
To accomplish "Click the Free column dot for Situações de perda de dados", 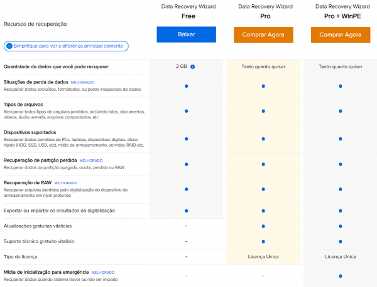I will click(187, 86).
